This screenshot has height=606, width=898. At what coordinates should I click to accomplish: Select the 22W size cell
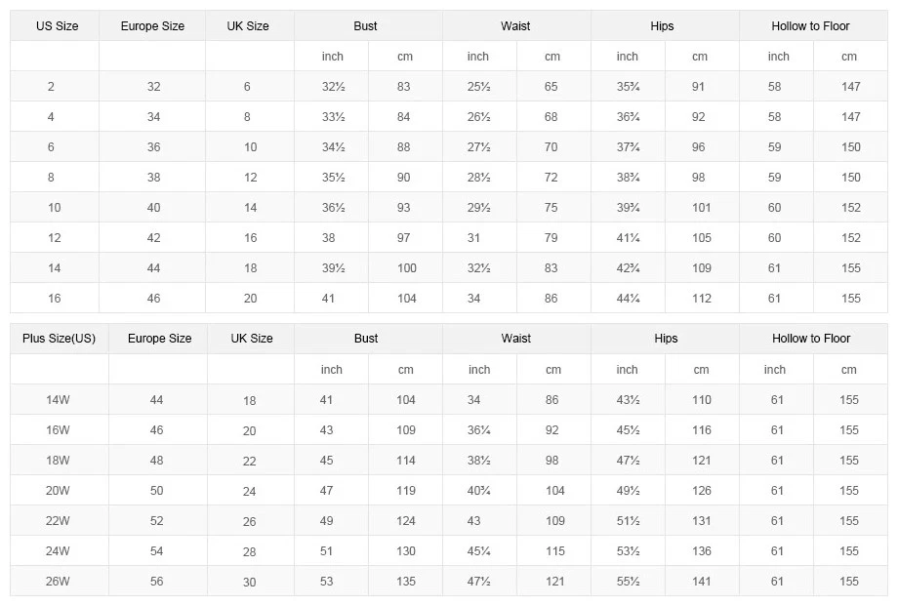[x=58, y=521]
